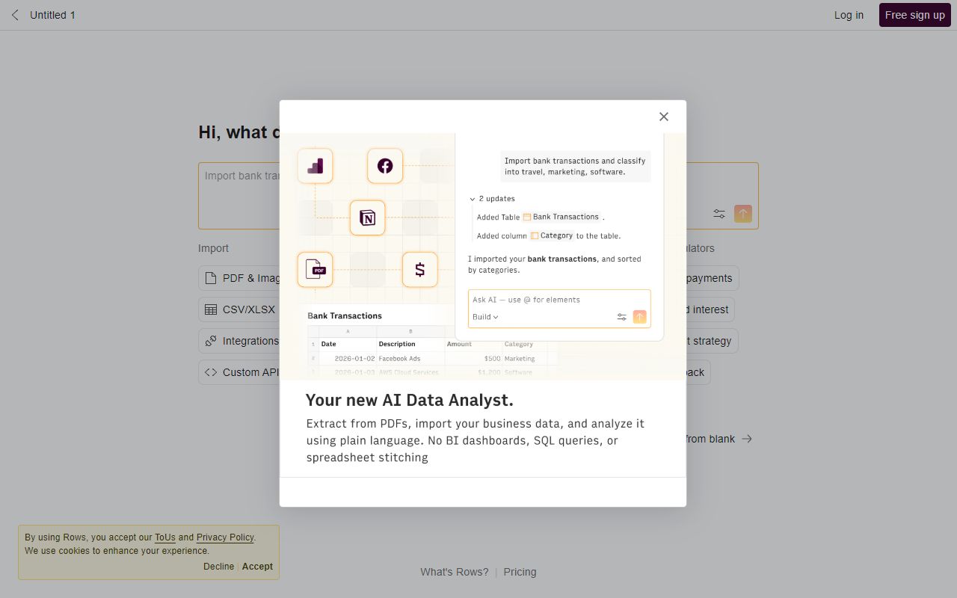Click the Facebook integration icon

click(x=384, y=165)
